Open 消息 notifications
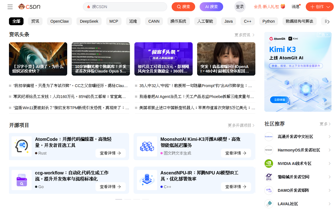Viewport: 336px width, 210px height. (296, 7)
